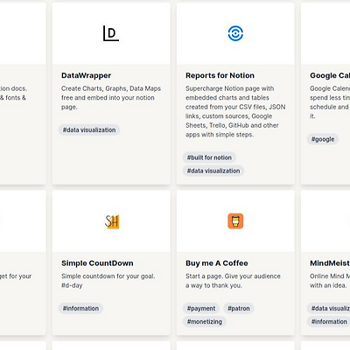Viewport: 350px width, 350px height.
Task: Select the #payment tag
Action: pyautogui.click(x=201, y=308)
